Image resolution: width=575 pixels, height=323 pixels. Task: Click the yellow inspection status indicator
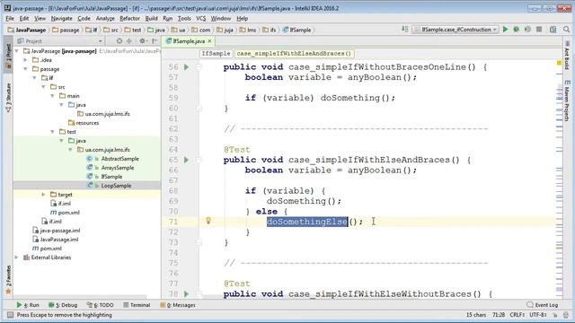559,64
